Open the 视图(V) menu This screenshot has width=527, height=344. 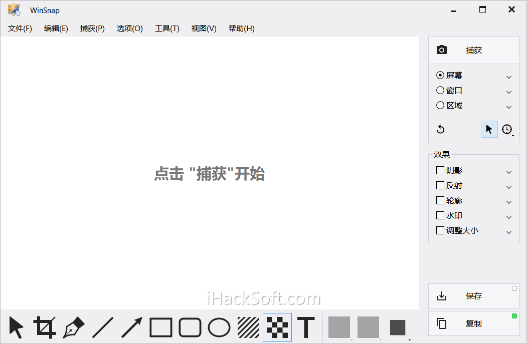pyautogui.click(x=204, y=29)
